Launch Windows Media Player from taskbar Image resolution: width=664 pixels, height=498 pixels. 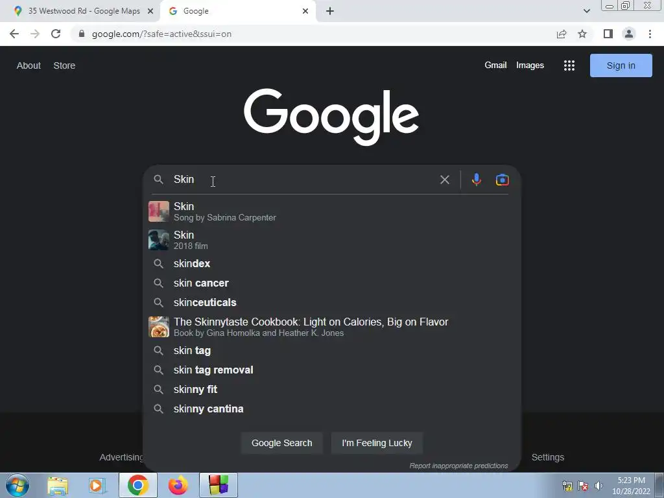coord(97,485)
